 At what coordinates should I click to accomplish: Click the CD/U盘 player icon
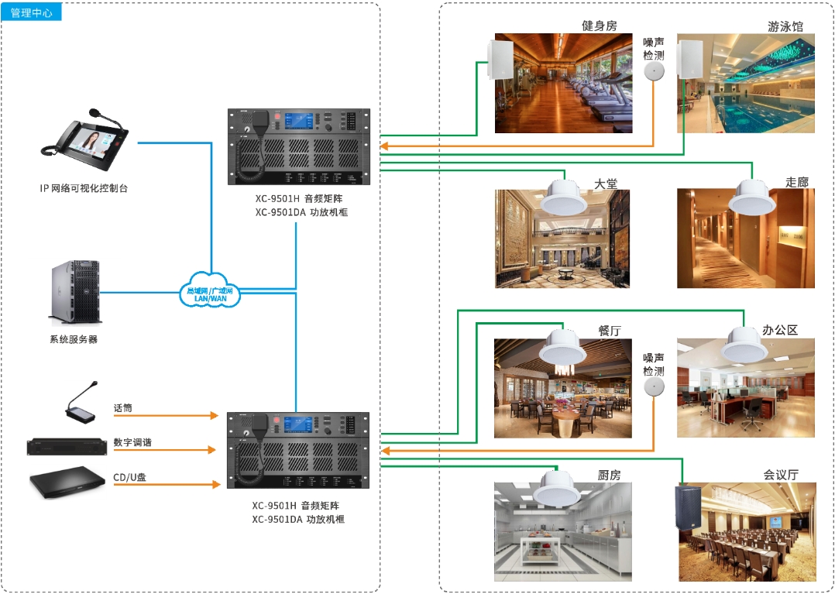66,482
